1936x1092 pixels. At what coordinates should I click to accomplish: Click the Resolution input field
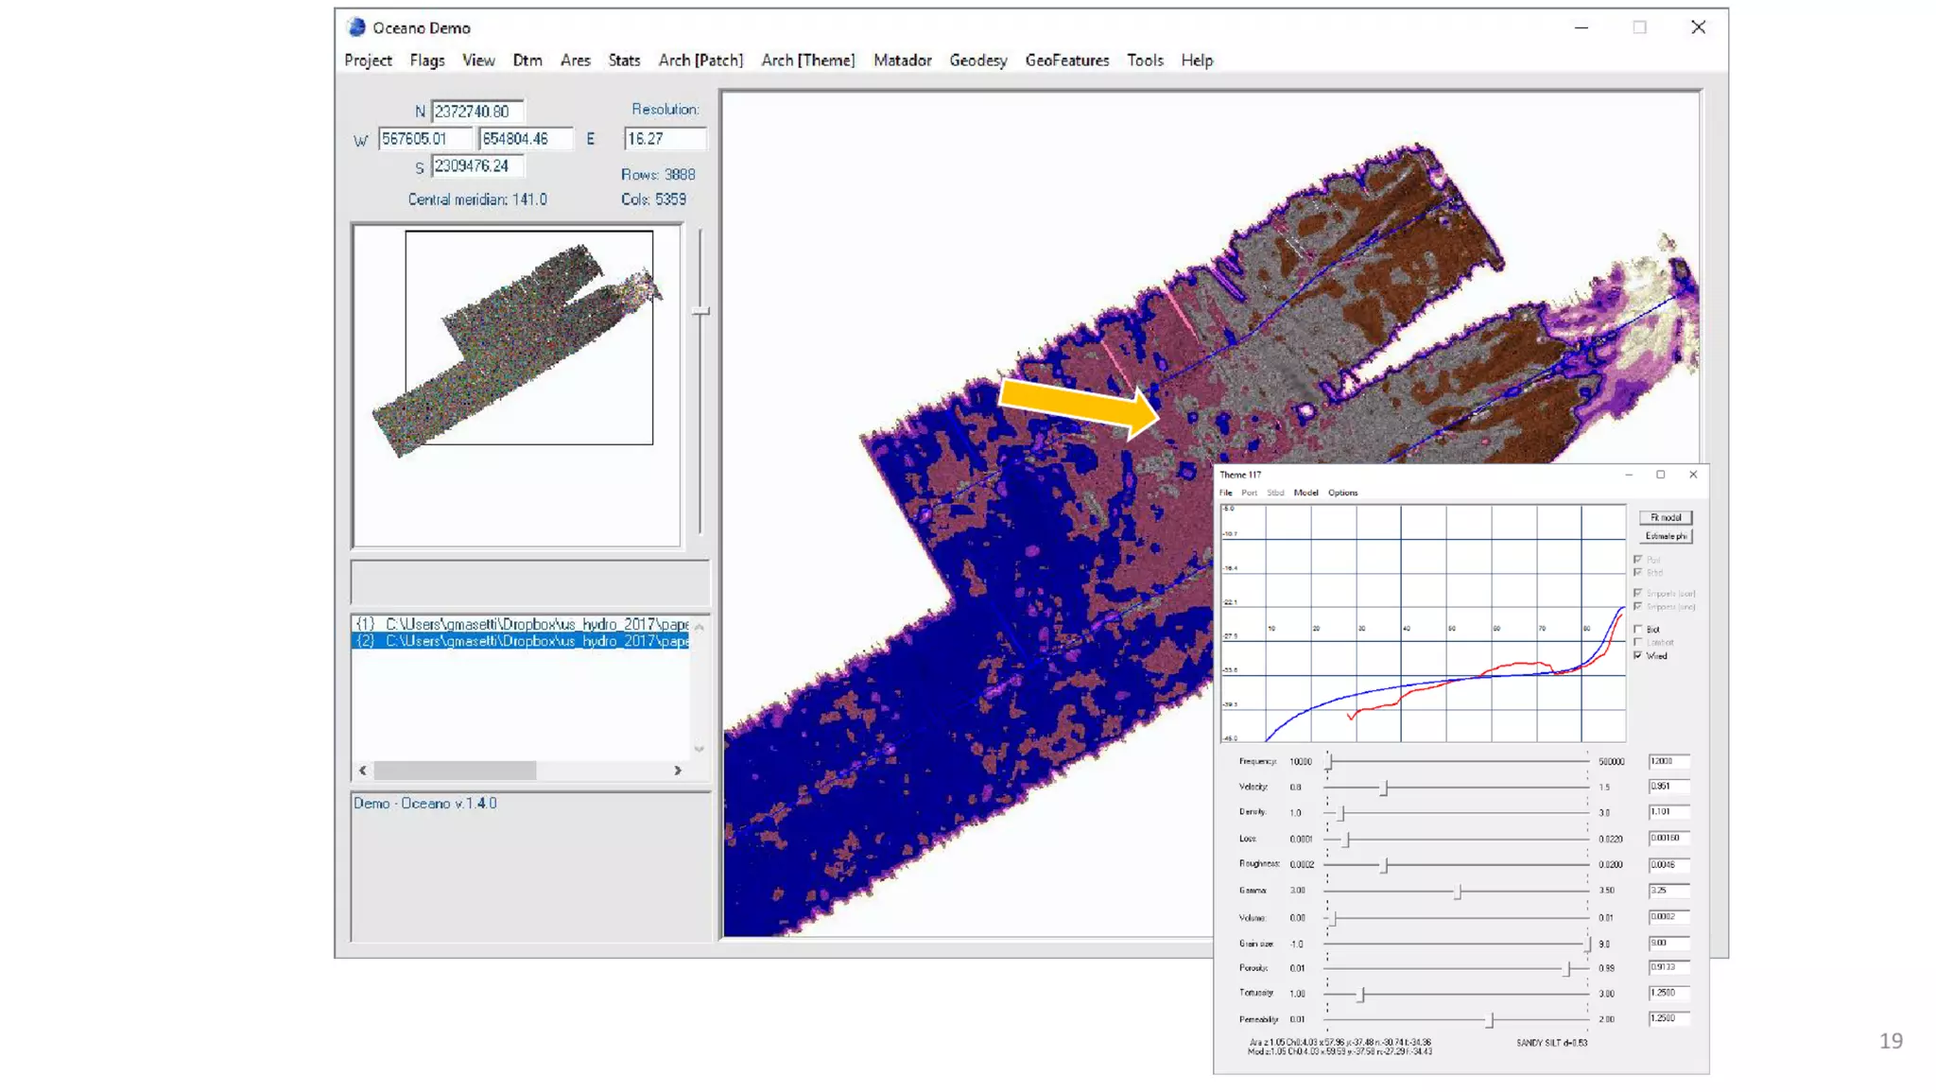(x=665, y=139)
